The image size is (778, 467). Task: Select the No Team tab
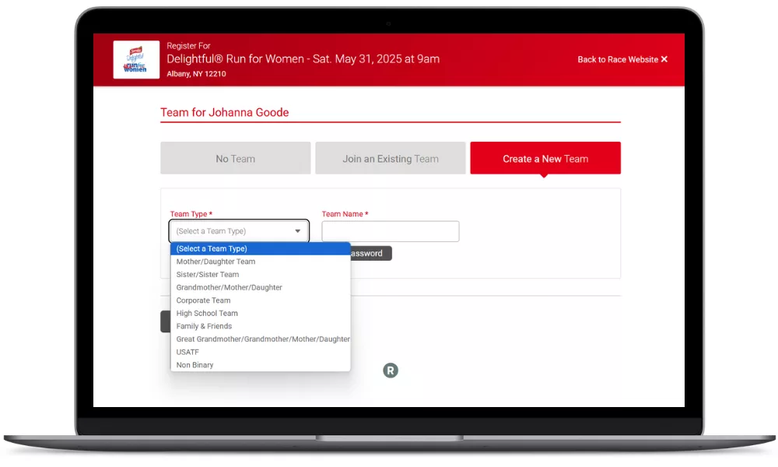tap(235, 158)
